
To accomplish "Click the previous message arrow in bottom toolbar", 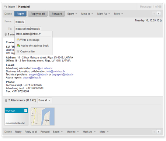I will (154, 132).
